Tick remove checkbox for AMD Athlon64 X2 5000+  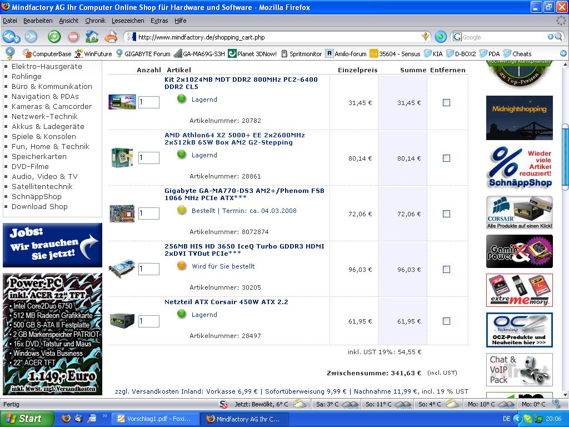click(446, 158)
